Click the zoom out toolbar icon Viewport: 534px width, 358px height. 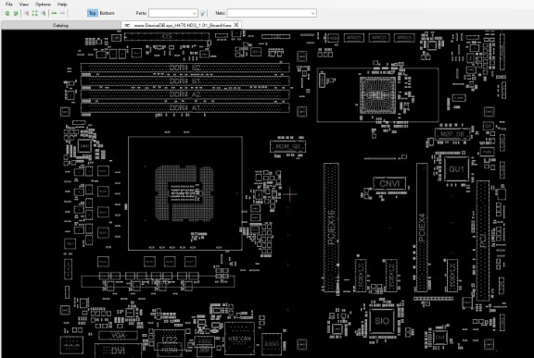44,13
